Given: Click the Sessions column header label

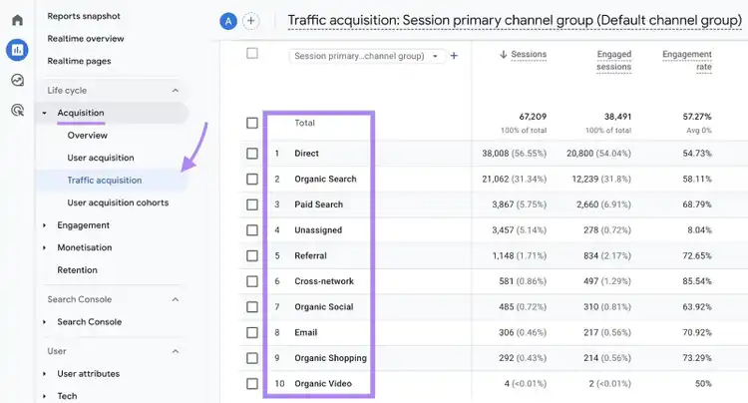Looking at the screenshot, I should click(529, 55).
